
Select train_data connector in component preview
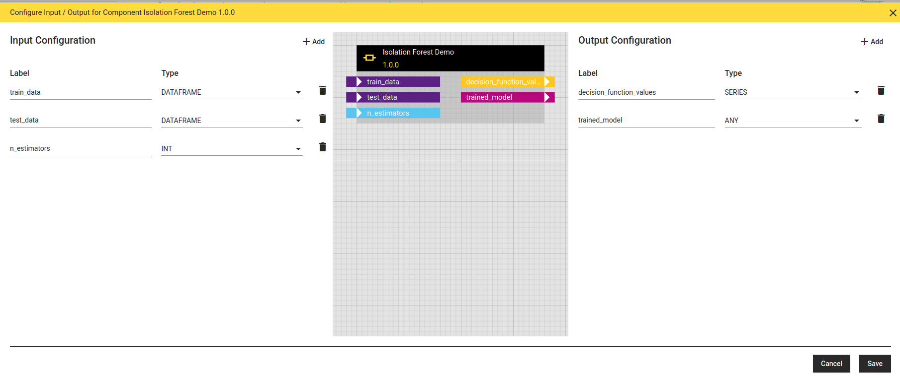pos(393,82)
